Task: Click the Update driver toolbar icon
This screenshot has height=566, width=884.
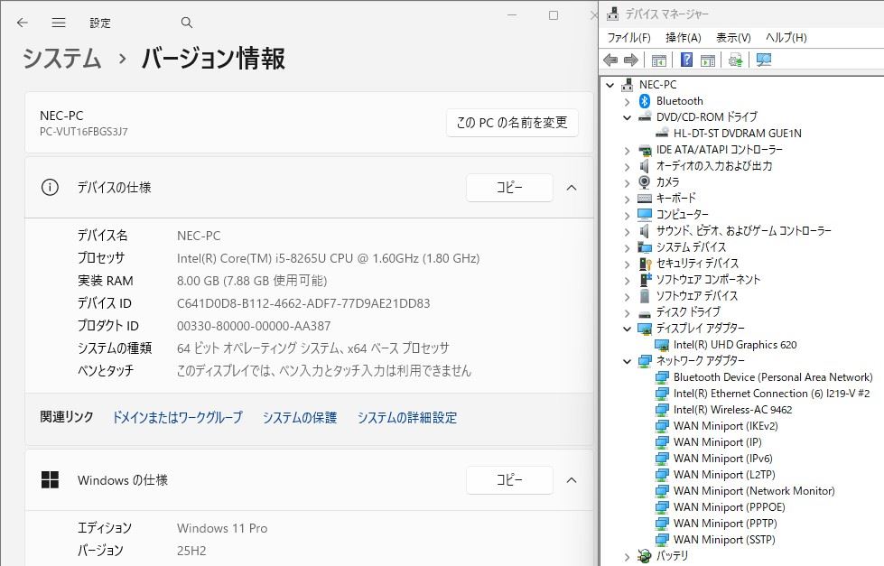Action: 736,60
